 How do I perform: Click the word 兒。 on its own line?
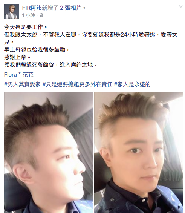(x=9, y=42)
